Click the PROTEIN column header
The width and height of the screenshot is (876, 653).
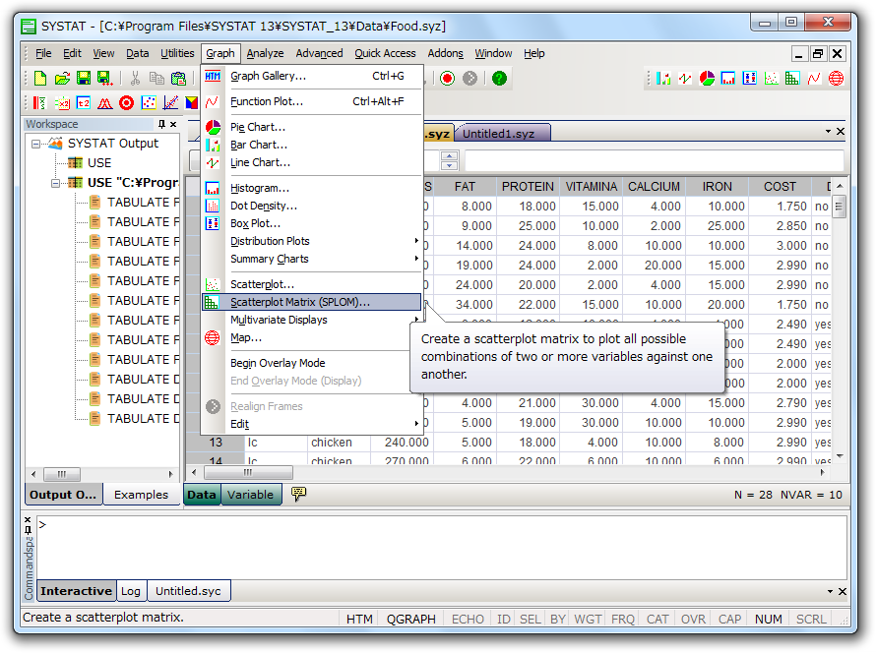click(528, 187)
